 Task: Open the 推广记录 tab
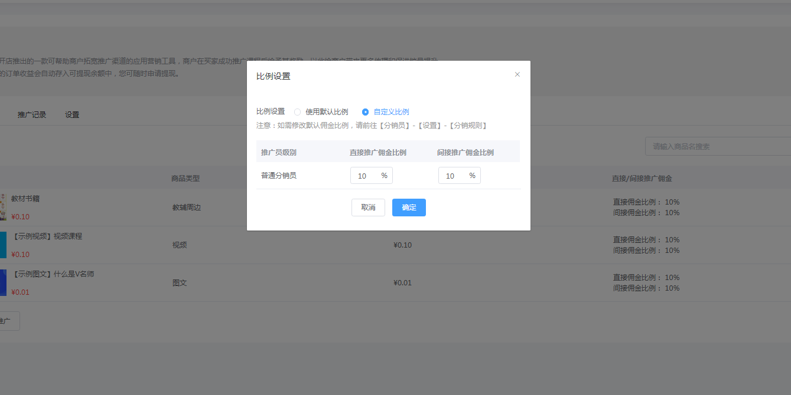(x=32, y=114)
